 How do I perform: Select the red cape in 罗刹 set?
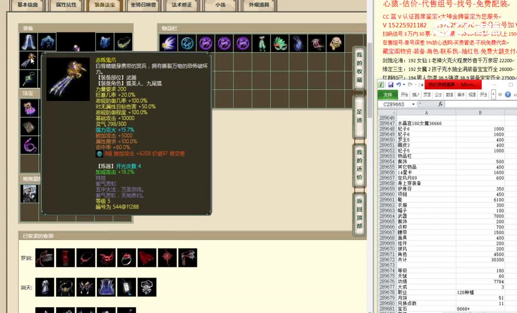pos(147,258)
